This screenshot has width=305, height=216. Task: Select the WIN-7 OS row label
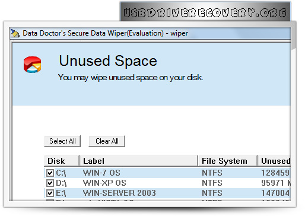pos(101,173)
